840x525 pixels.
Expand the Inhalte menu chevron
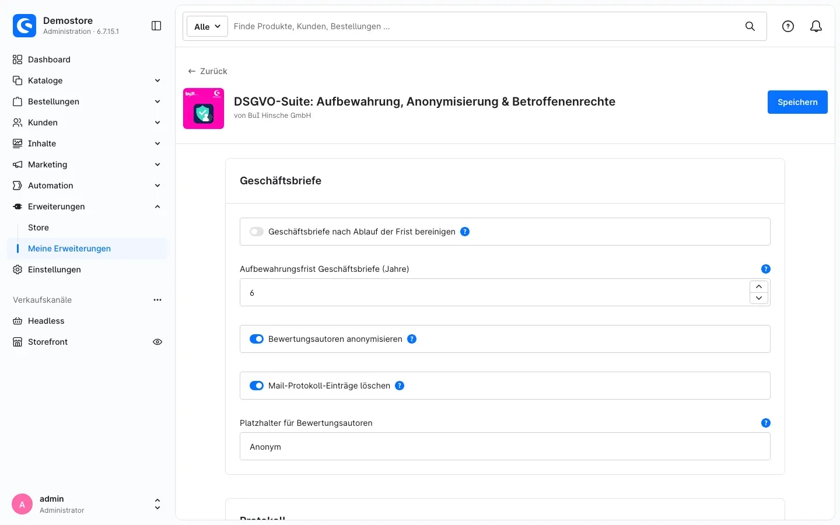(157, 143)
